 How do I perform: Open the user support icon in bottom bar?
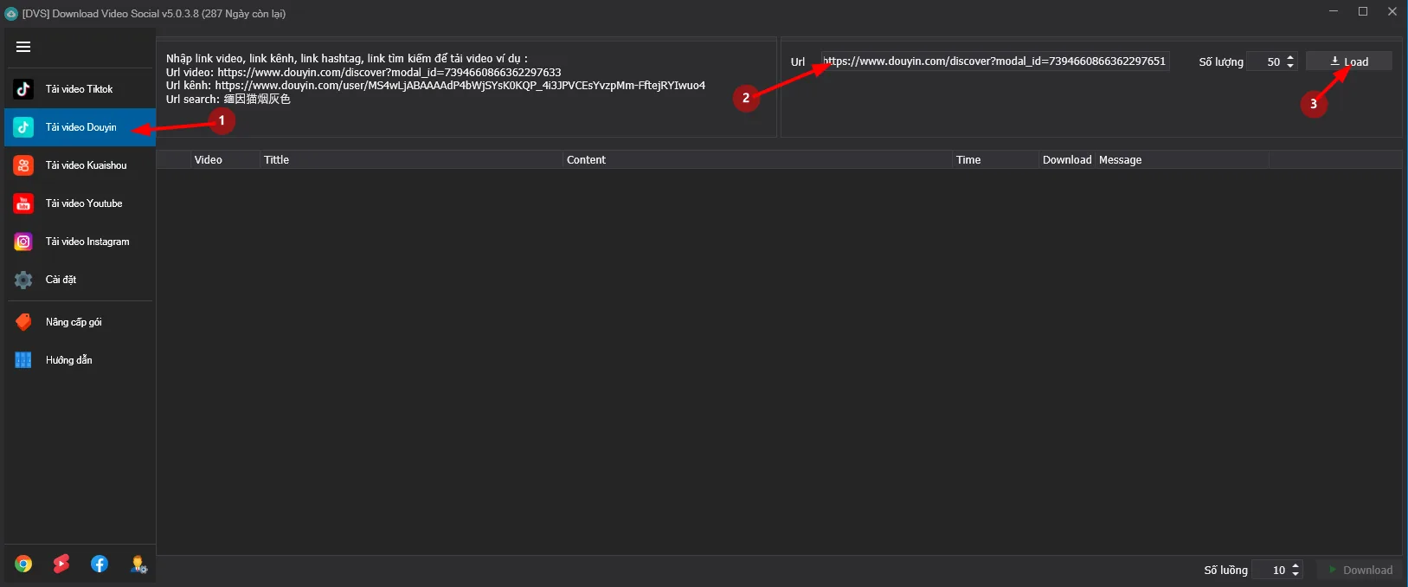coord(138,564)
